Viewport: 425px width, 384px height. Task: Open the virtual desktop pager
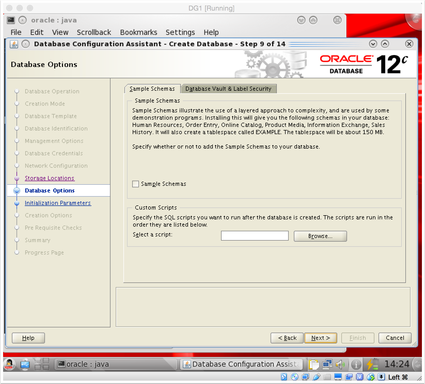42,364
